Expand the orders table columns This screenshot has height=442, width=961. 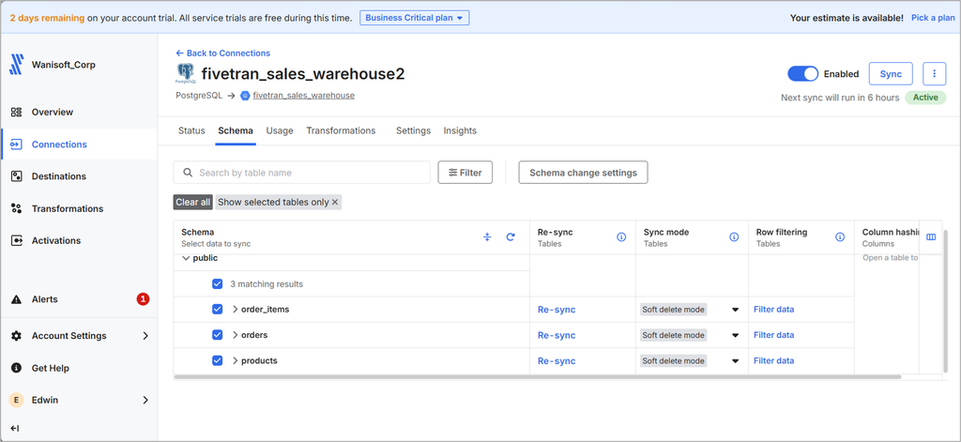click(x=235, y=335)
